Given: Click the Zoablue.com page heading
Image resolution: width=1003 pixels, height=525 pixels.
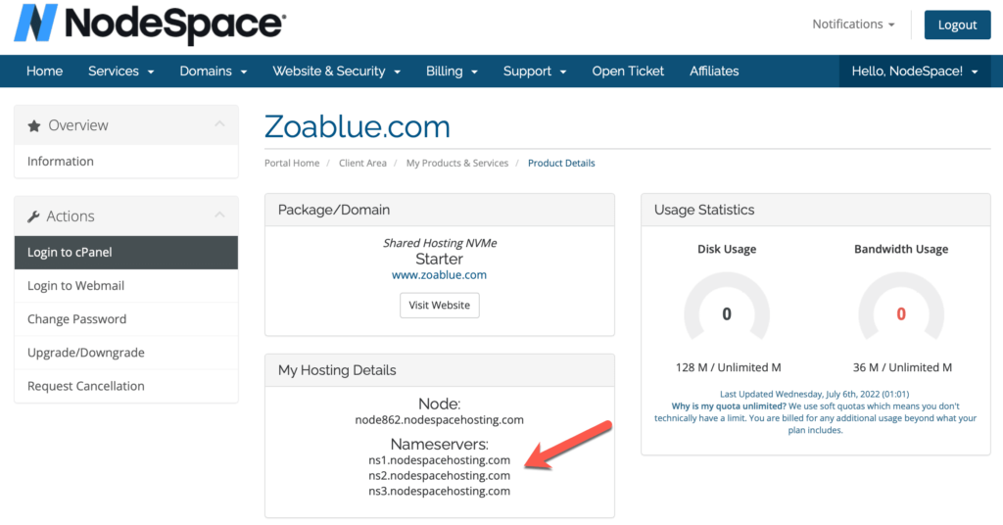Looking at the screenshot, I should click(x=357, y=126).
